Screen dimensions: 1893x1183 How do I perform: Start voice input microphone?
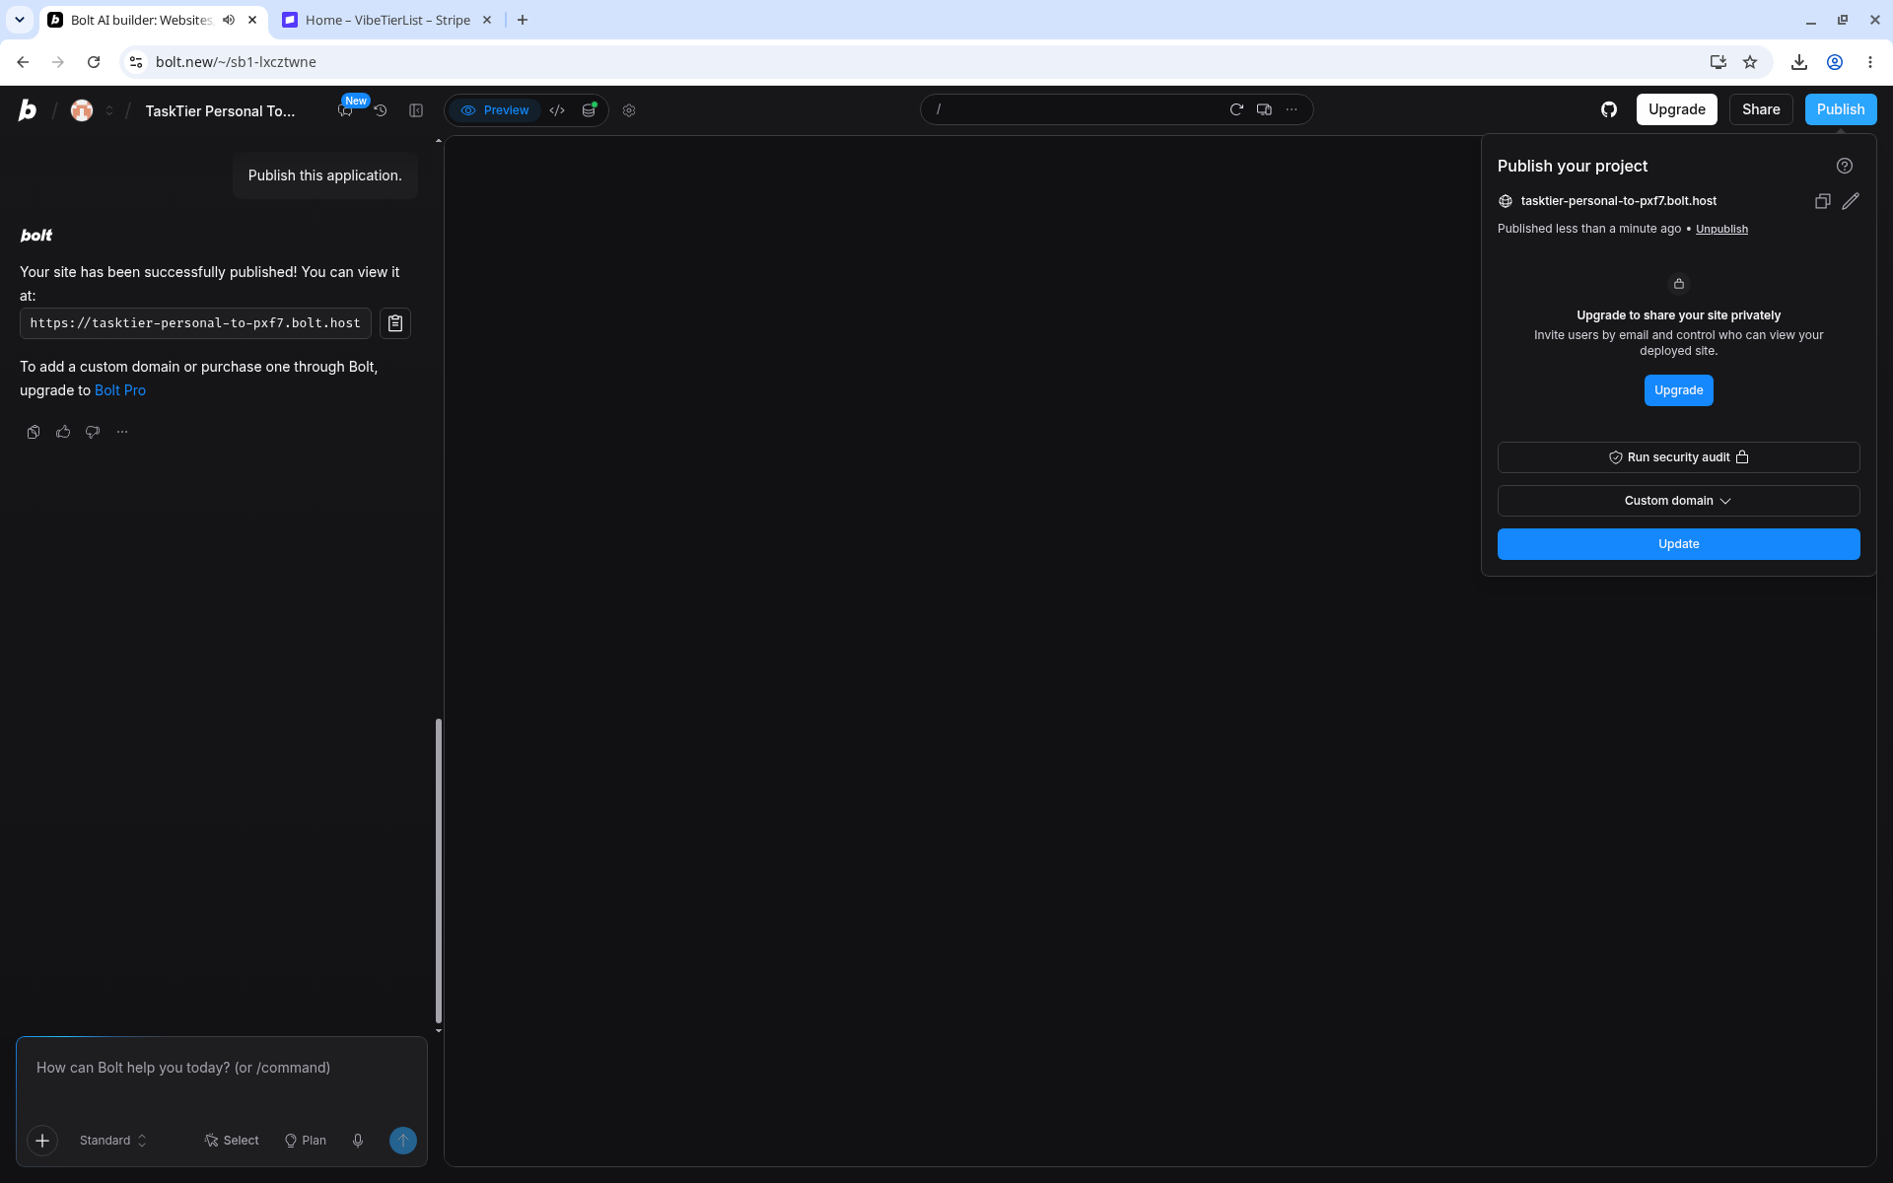pos(358,1141)
